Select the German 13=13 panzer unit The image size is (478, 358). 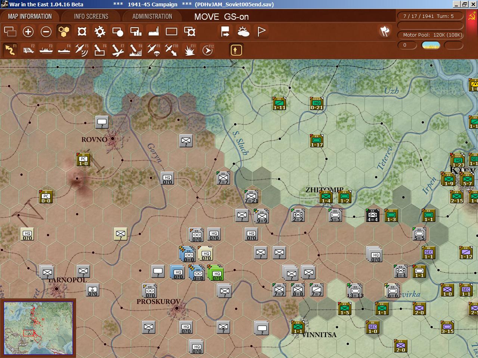click(355, 291)
